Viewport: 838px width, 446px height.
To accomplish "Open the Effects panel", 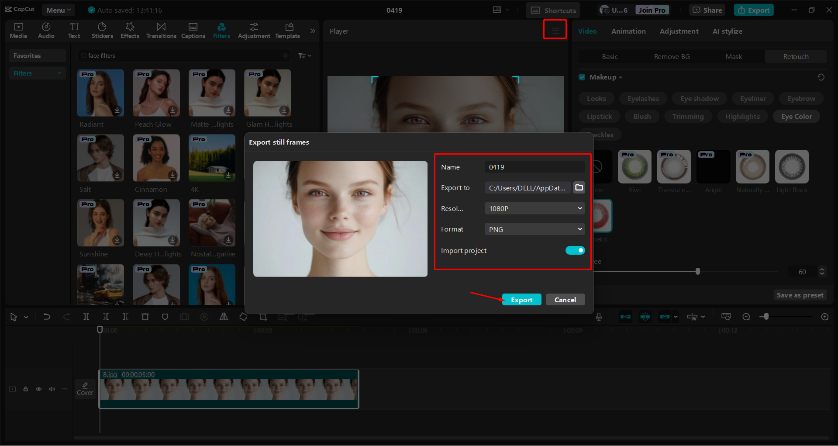I will (130, 31).
